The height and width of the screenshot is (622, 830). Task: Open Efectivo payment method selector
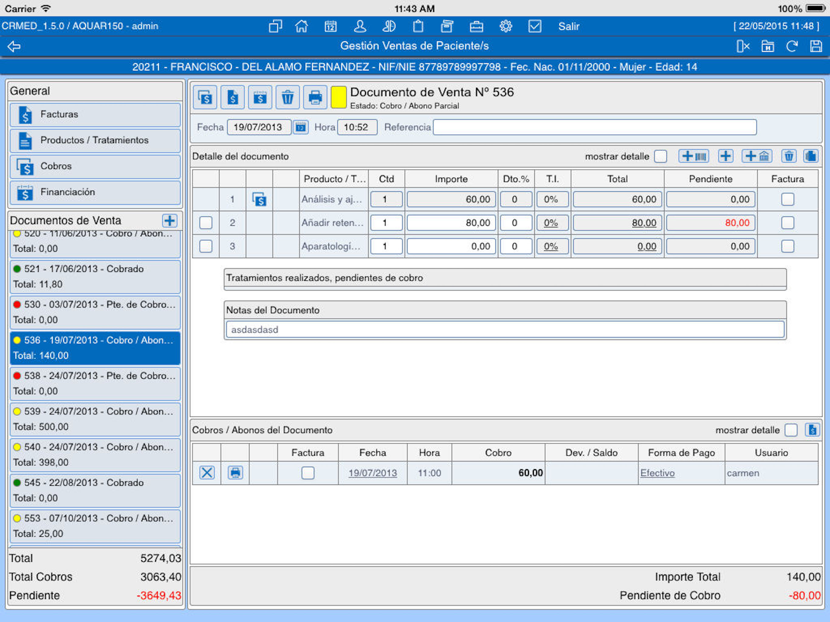click(x=657, y=473)
